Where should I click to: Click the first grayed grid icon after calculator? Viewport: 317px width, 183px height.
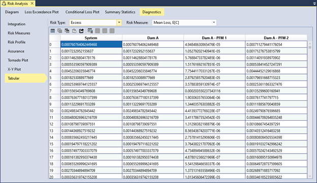98,30
